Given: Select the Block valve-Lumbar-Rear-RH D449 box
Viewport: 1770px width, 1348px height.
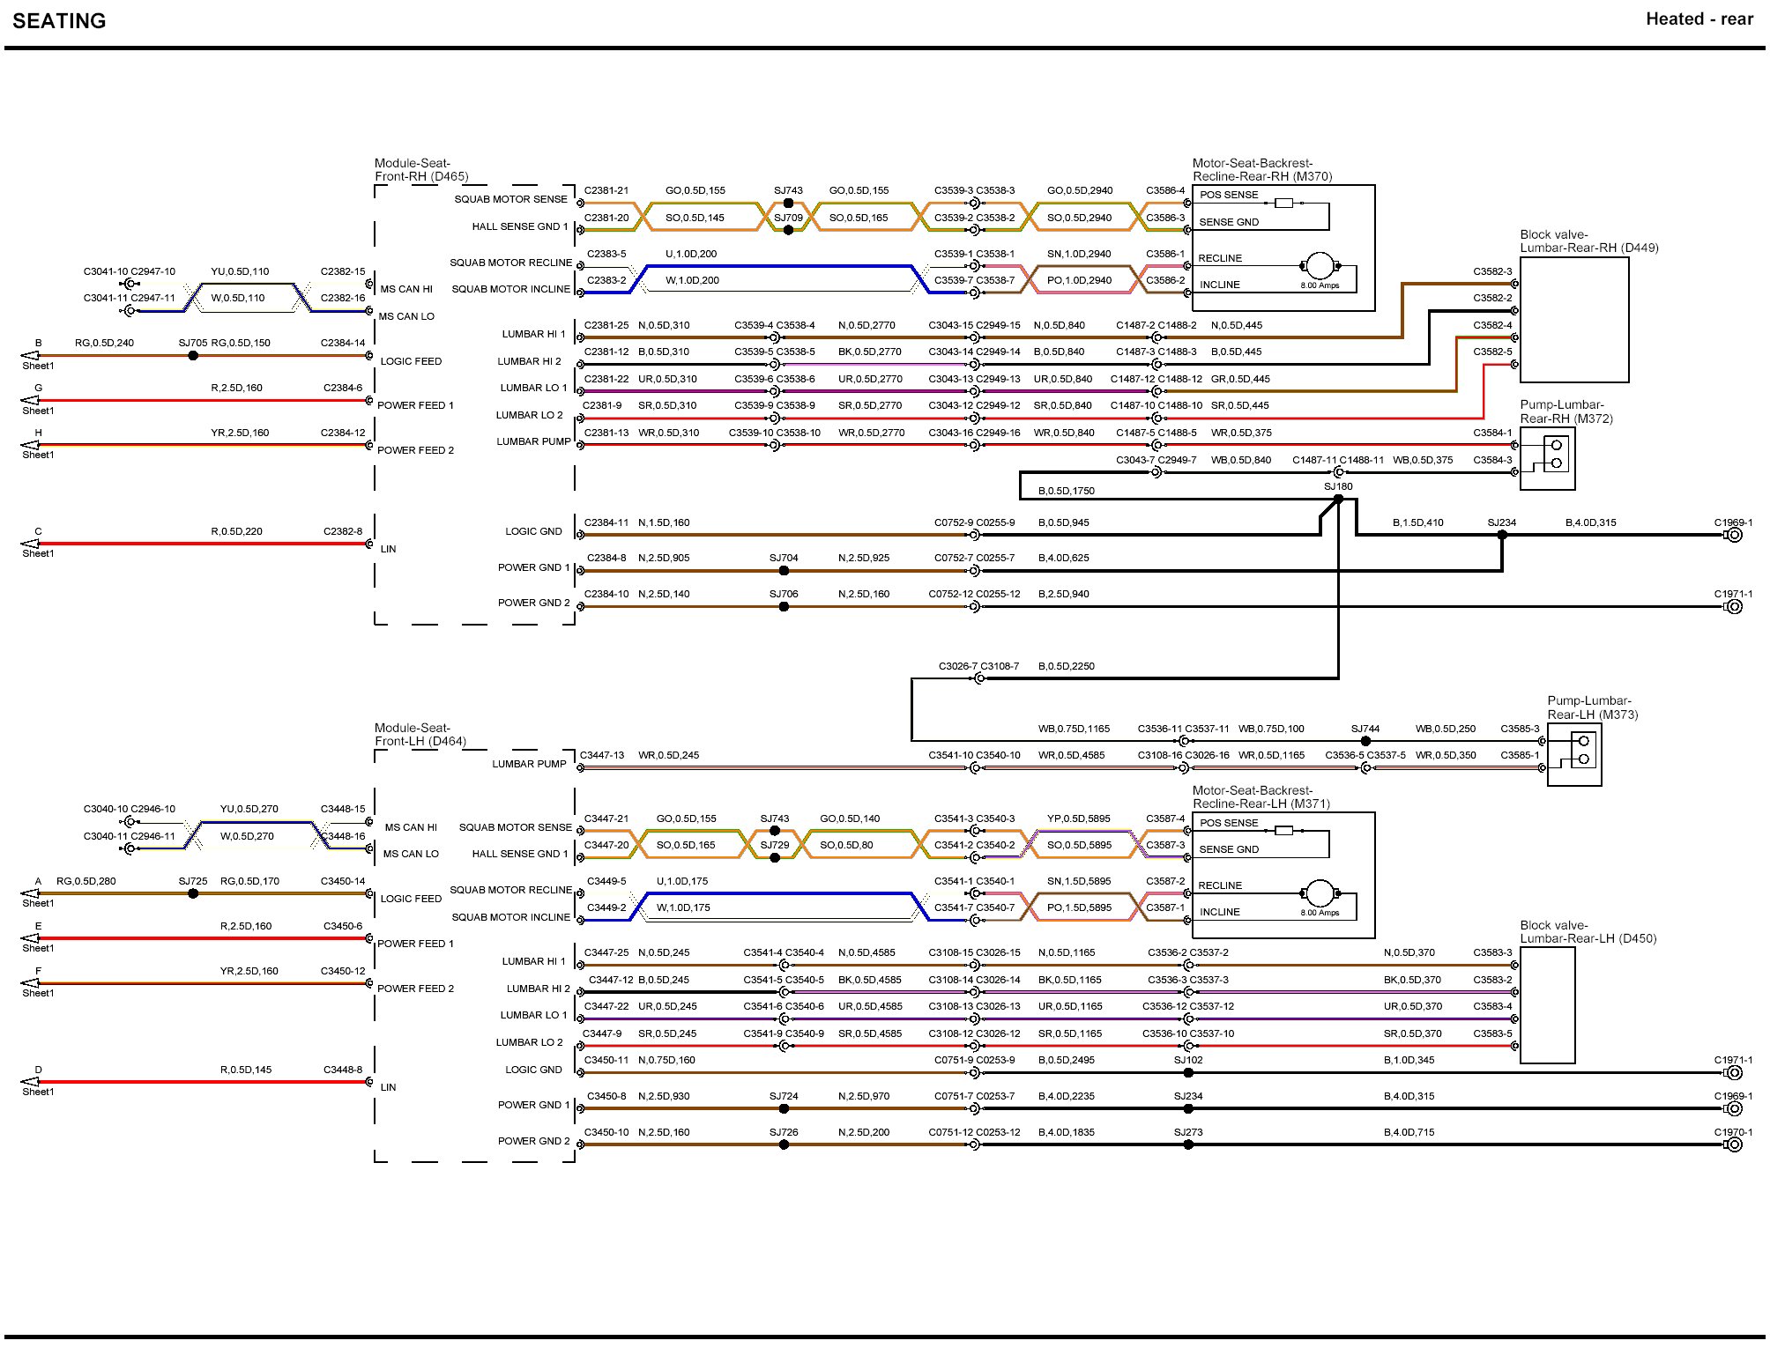Looking at the screenshot, I should point(1573,319).
